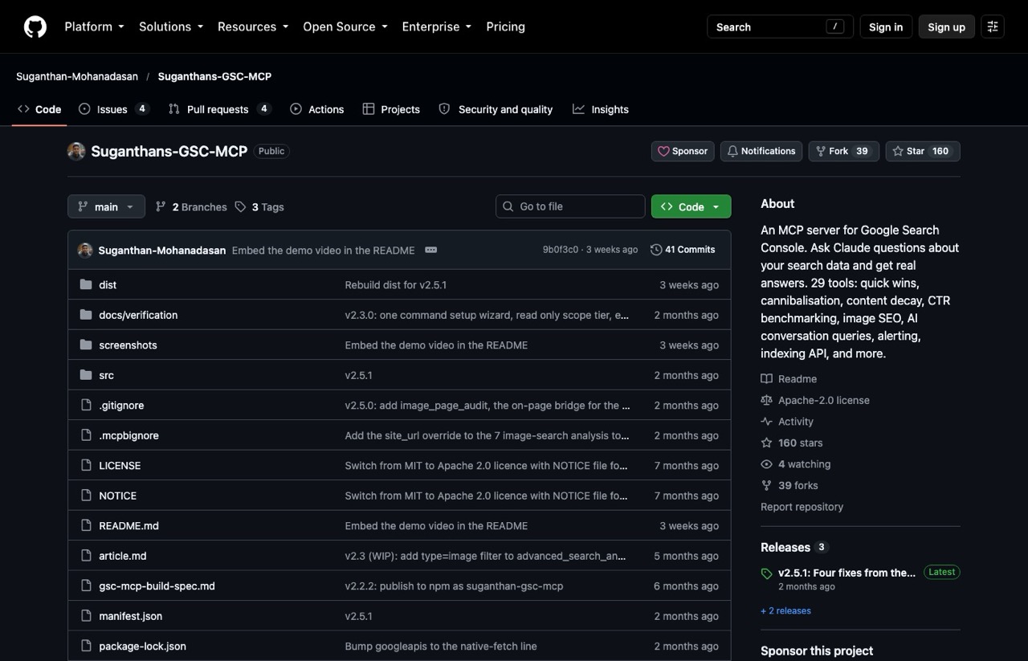Click the owner avatar beside repository title
The image size is (1028, 661).
(x=76, y=151)
